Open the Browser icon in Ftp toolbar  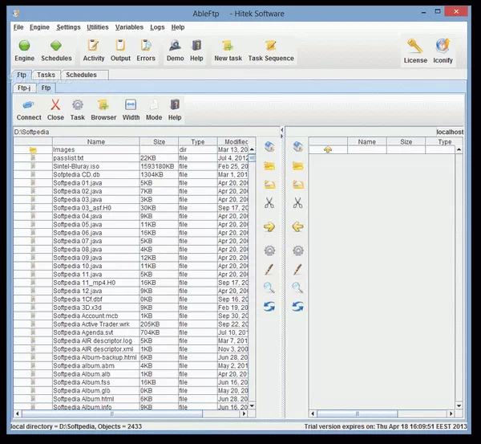click(103, 105)
